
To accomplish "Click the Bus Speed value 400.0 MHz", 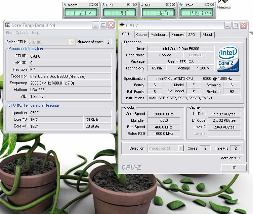I will click(164, 127).
